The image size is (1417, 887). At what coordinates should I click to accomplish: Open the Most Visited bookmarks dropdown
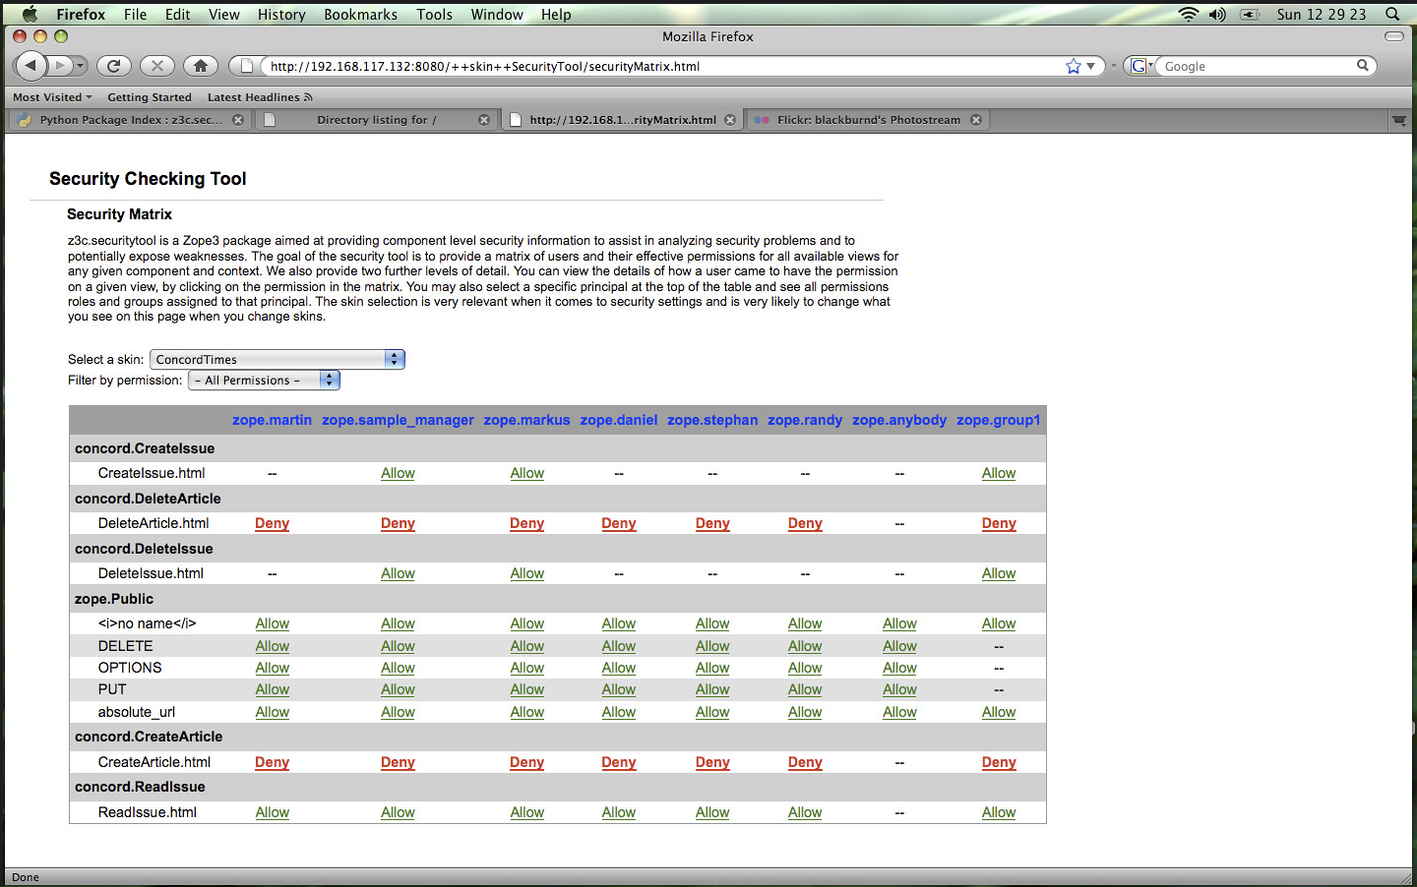(x=52, y=97)
